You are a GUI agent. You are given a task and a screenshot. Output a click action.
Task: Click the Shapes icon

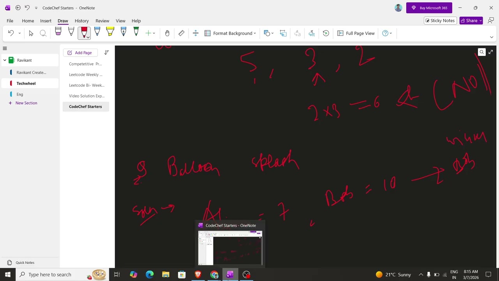click(267, 33)
